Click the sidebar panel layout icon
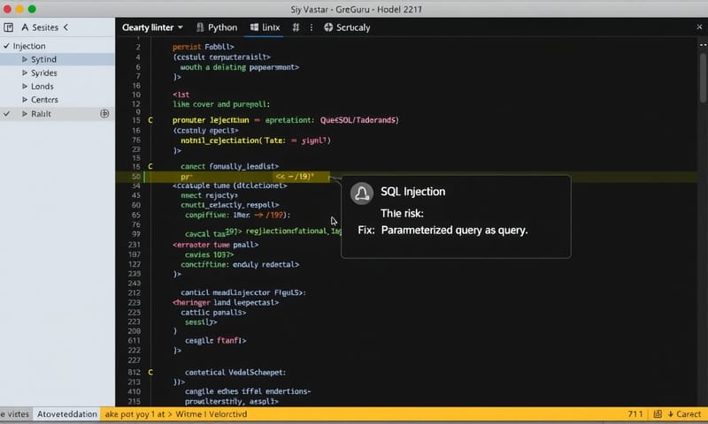Viewport: 708px width, 424px height. coord(9,27)
